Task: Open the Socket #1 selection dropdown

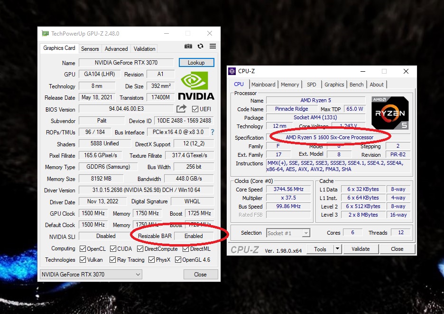Action: (288, 233)
